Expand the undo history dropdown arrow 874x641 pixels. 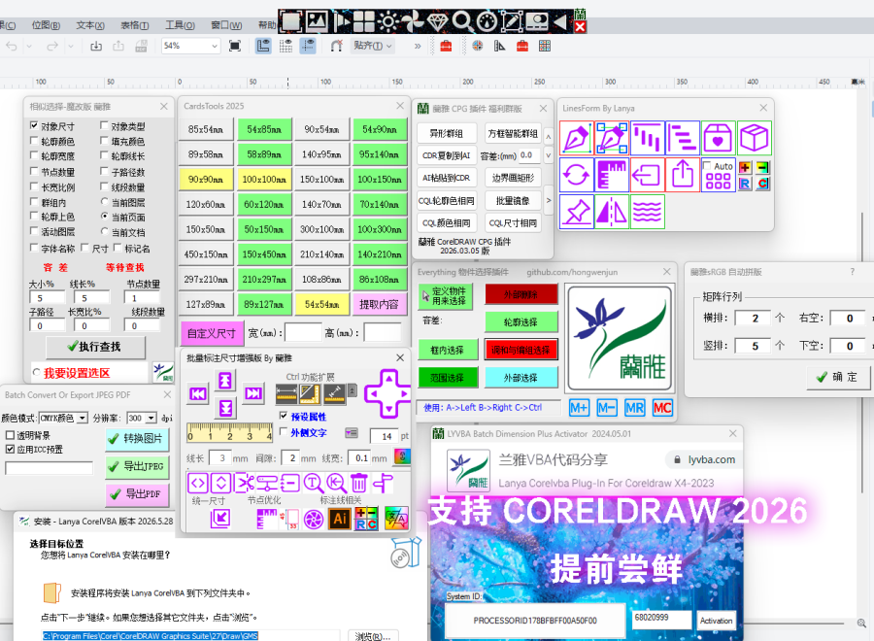point(29,47)
